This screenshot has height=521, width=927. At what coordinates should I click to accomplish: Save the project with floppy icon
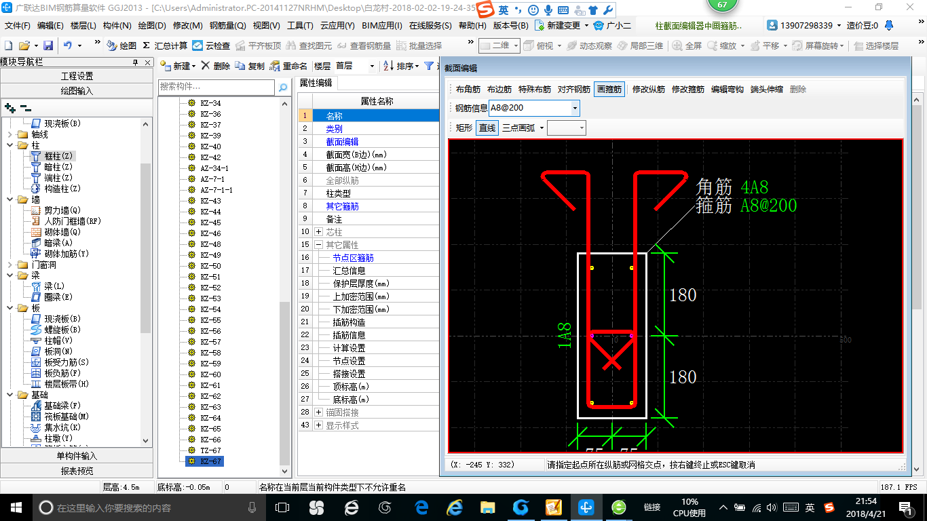tap(48, 45)
